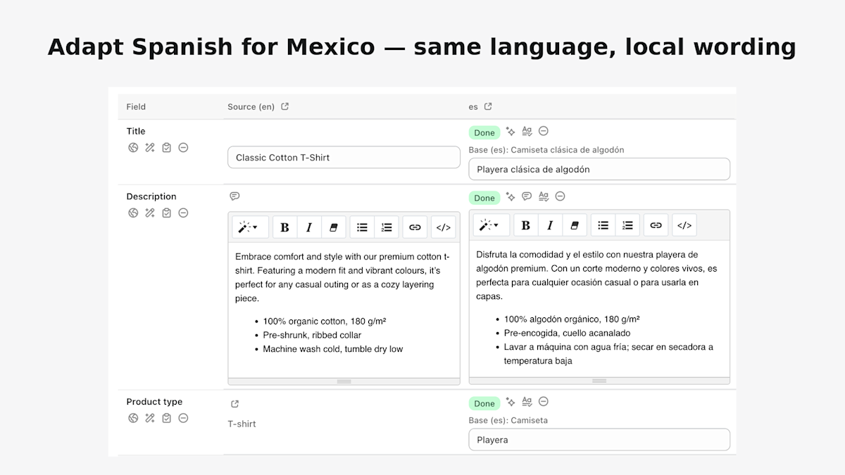
Task: Click the eraser clear-formatting button in es editor
Action: pos(575,225)
